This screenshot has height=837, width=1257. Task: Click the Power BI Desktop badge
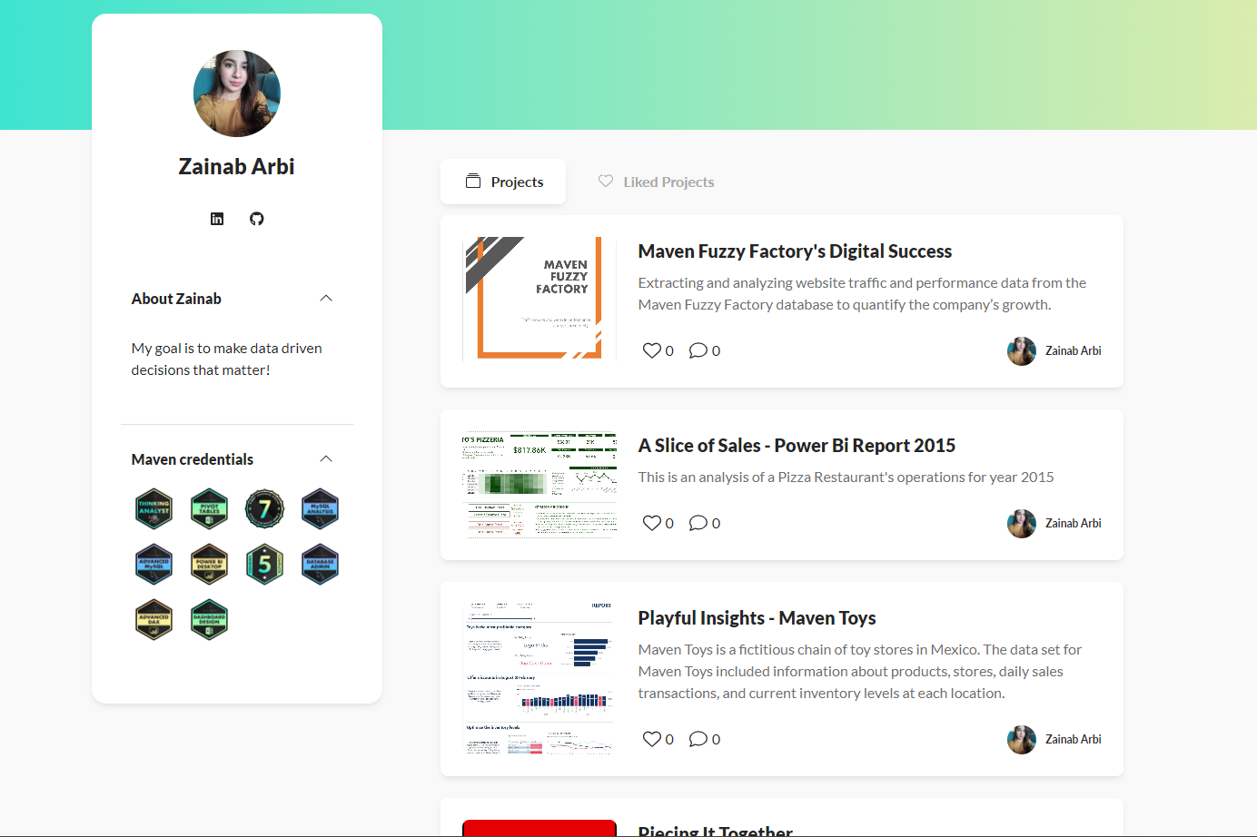[x=209, y=565]
